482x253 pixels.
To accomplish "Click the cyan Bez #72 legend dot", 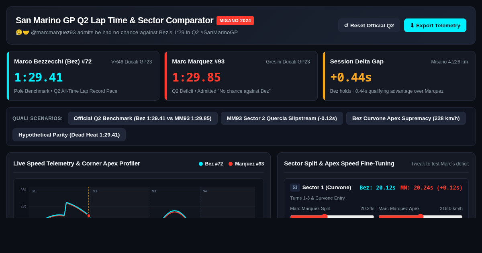I will click(x=201, y=164).
